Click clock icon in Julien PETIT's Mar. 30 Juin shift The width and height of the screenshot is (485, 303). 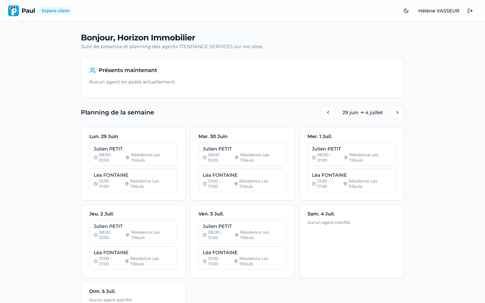205,158
